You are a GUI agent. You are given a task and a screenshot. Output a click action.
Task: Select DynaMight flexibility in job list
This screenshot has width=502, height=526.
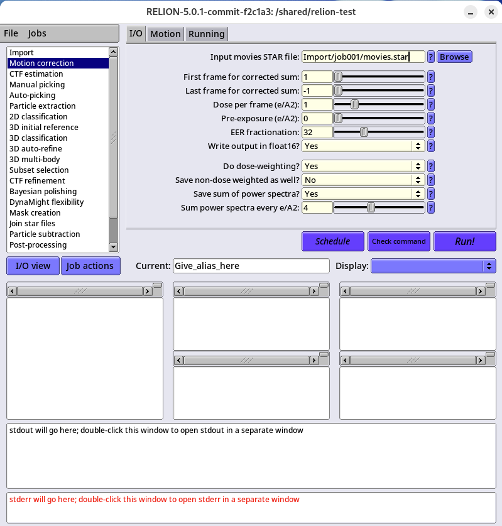pyautogui.click(x=58, y=202)
